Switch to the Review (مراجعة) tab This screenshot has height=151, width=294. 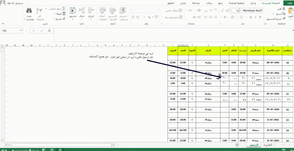[196, 3]
